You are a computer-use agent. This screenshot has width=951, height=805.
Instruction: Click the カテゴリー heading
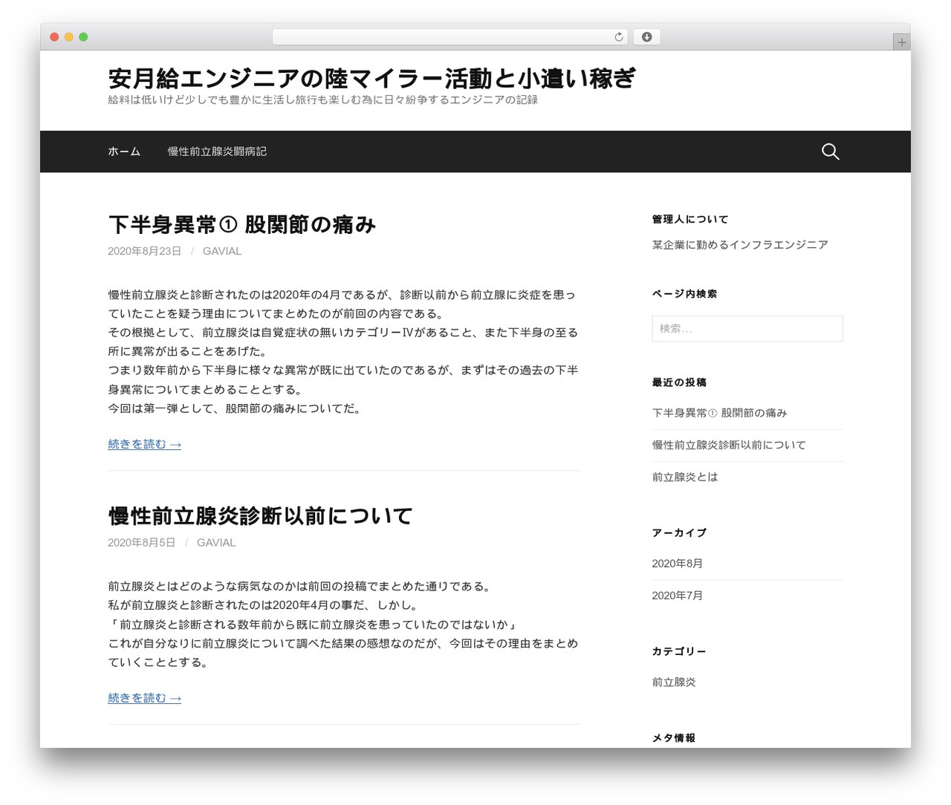tap(679, 651)
